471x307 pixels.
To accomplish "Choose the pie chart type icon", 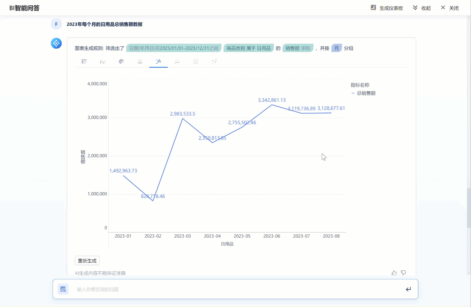I will [x=121, y=62].
